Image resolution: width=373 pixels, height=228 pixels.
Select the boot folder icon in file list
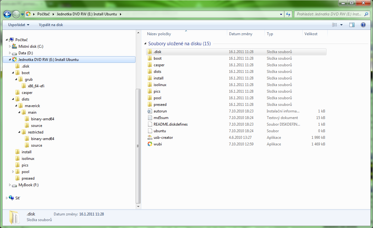[150, 58]
